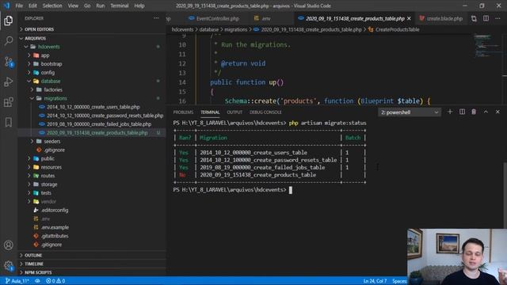Expand the TIMELINE section
The width and height of the screenshot is (507, 285).
click(33, 264)
